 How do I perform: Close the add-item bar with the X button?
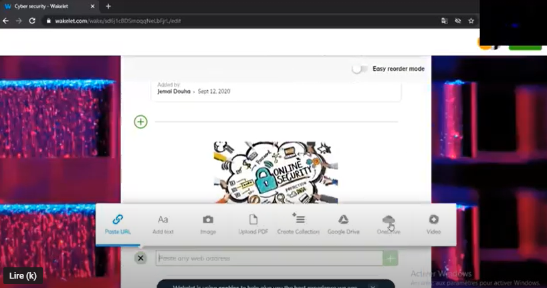[140, 259]
